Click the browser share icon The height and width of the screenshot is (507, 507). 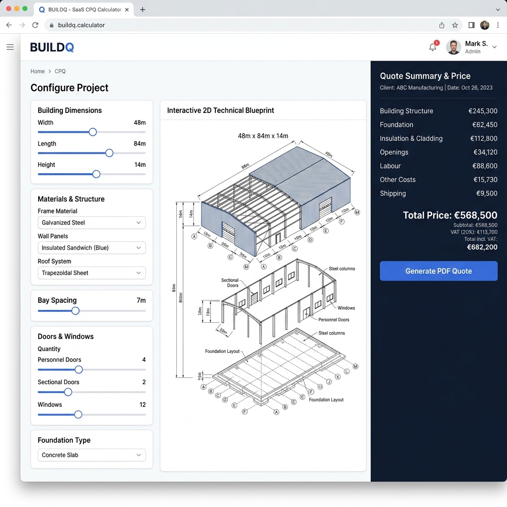[x=442, y=25]
